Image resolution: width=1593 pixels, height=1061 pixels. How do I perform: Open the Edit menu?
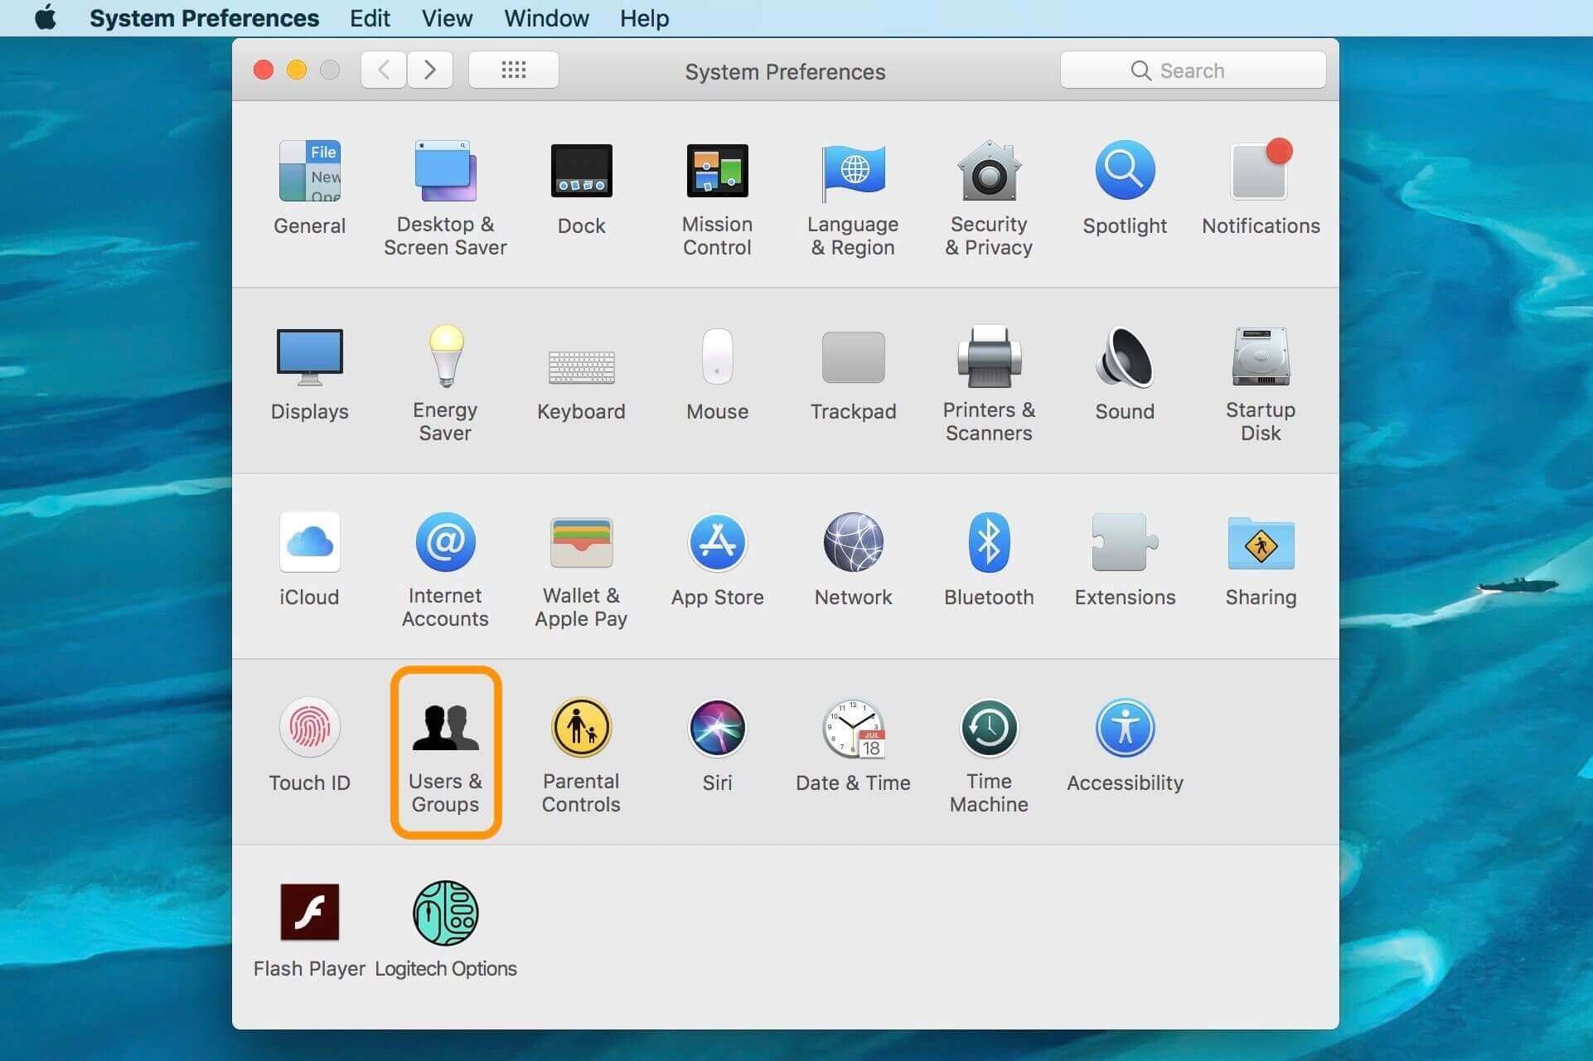tap(370, 17)
